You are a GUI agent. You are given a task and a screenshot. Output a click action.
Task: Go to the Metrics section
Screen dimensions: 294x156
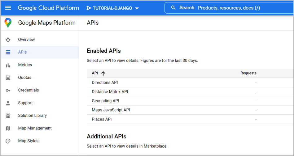click(25, 65)
